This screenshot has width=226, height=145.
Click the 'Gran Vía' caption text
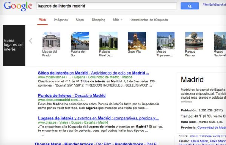(134, 52)
